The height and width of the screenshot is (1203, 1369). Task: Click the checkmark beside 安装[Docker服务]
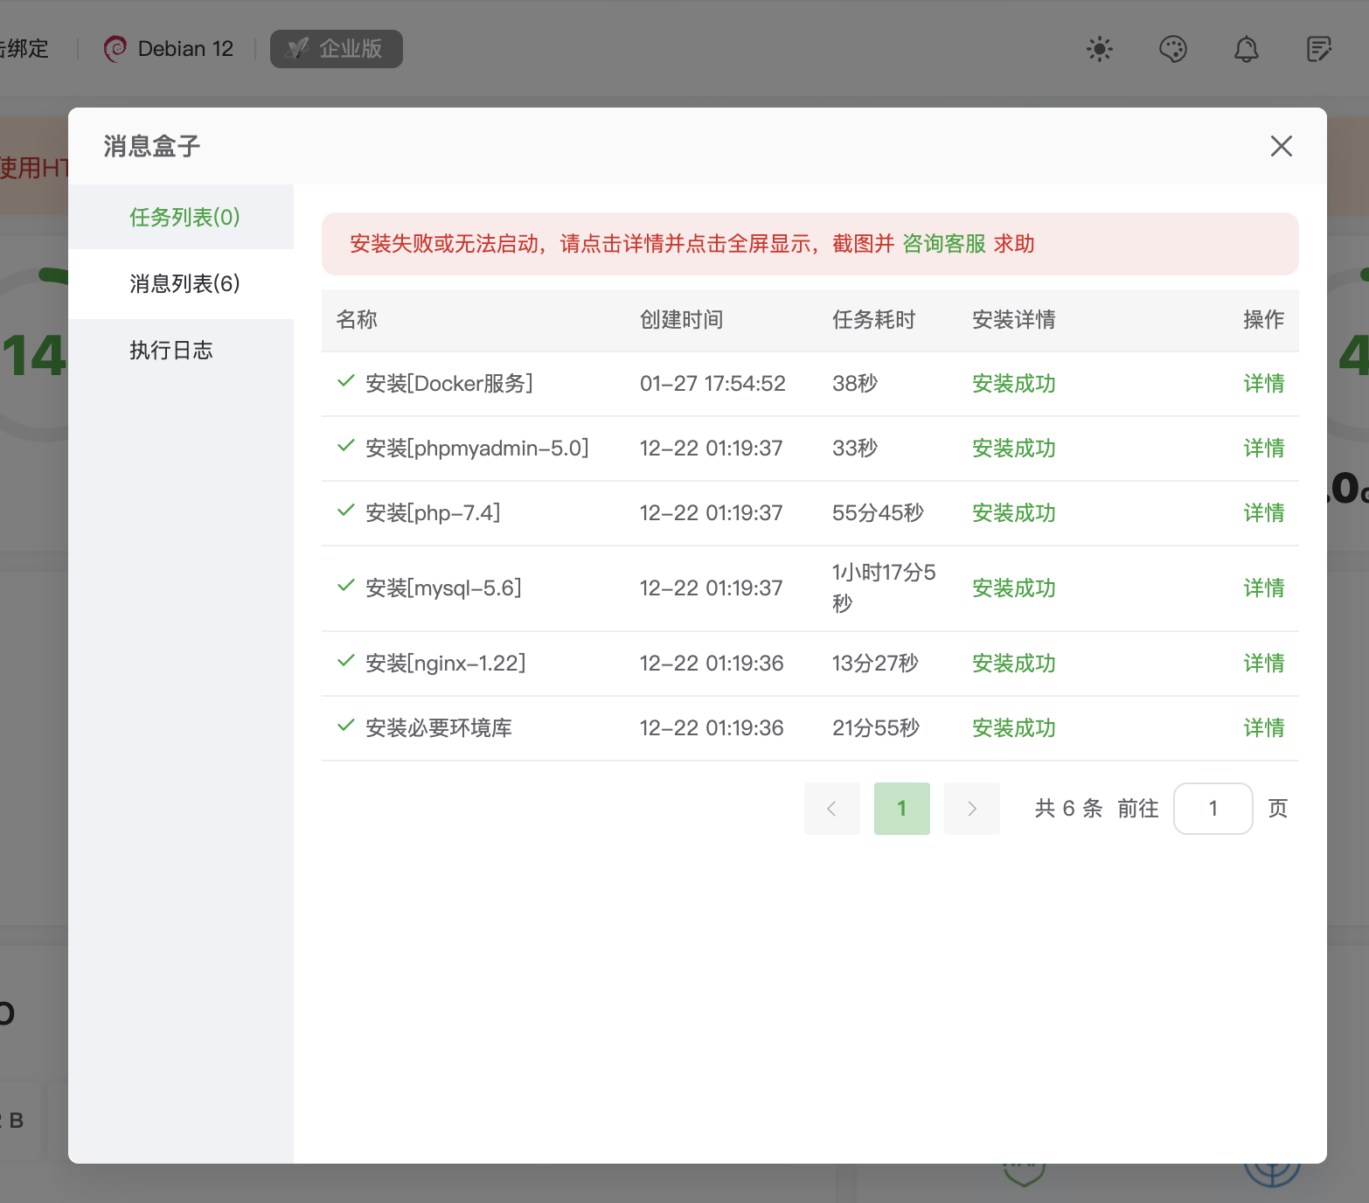click(346, 380)
